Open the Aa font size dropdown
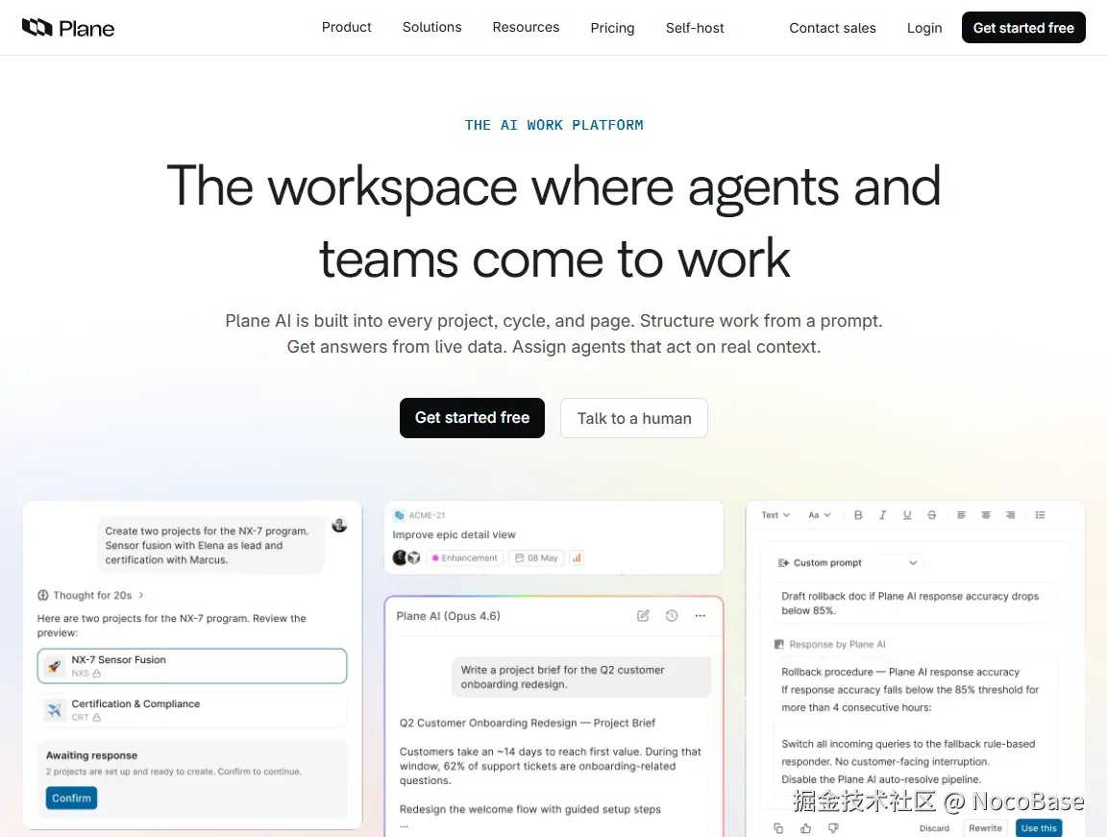Image resolution: width=1107 pixels, height=837 pixels. [820, 515]
